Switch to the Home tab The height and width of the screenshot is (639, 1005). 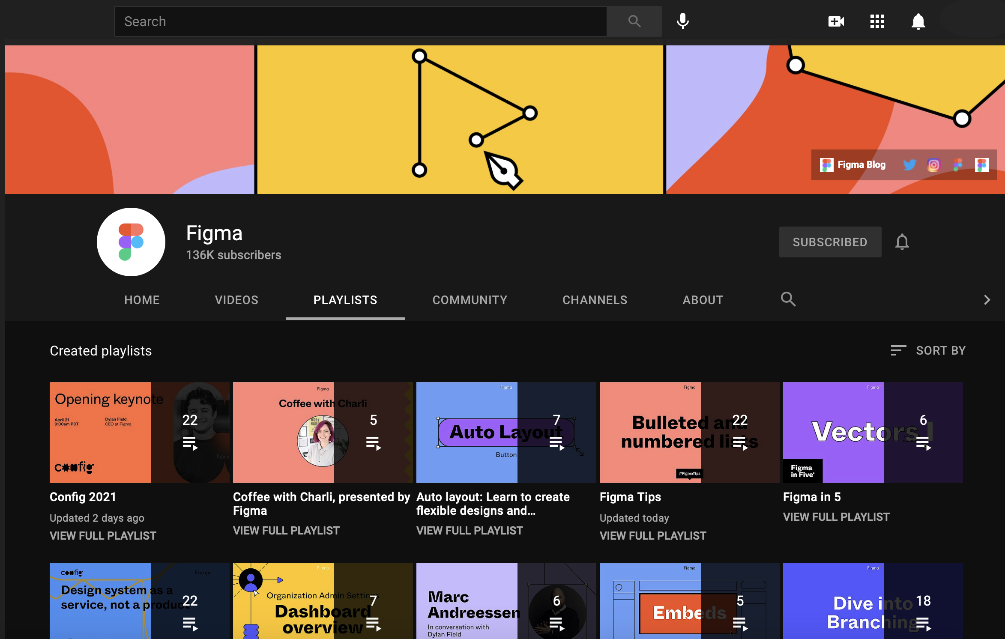tap(142, 300)
